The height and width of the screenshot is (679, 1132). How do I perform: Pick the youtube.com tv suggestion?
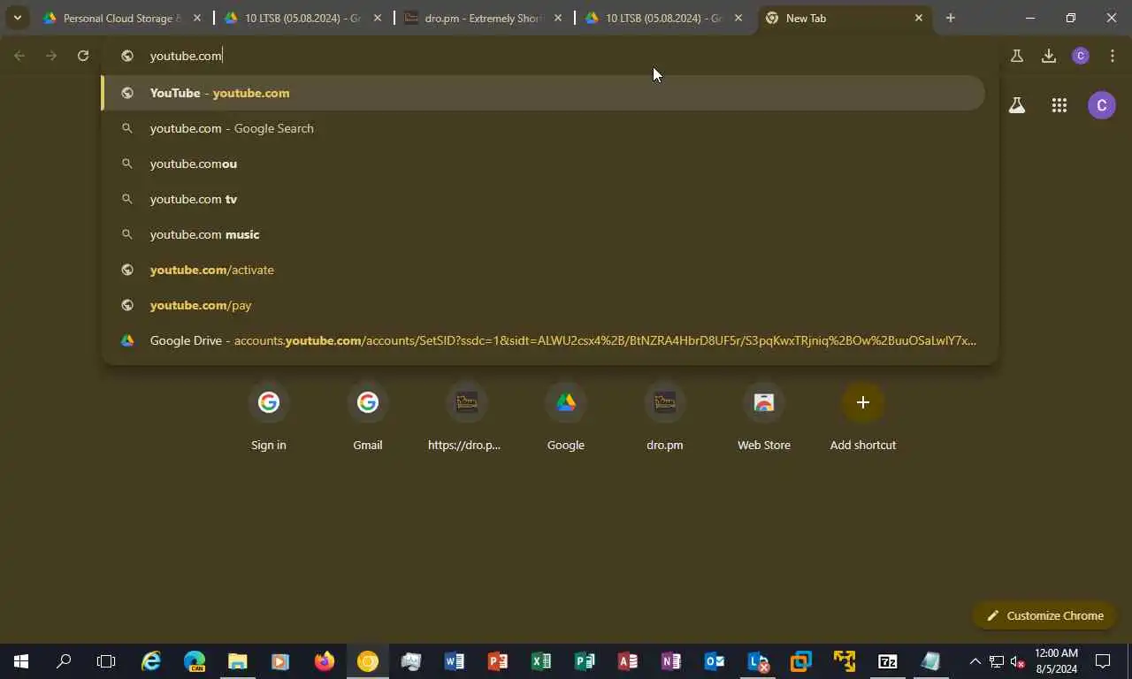click(x=543, y=199)
